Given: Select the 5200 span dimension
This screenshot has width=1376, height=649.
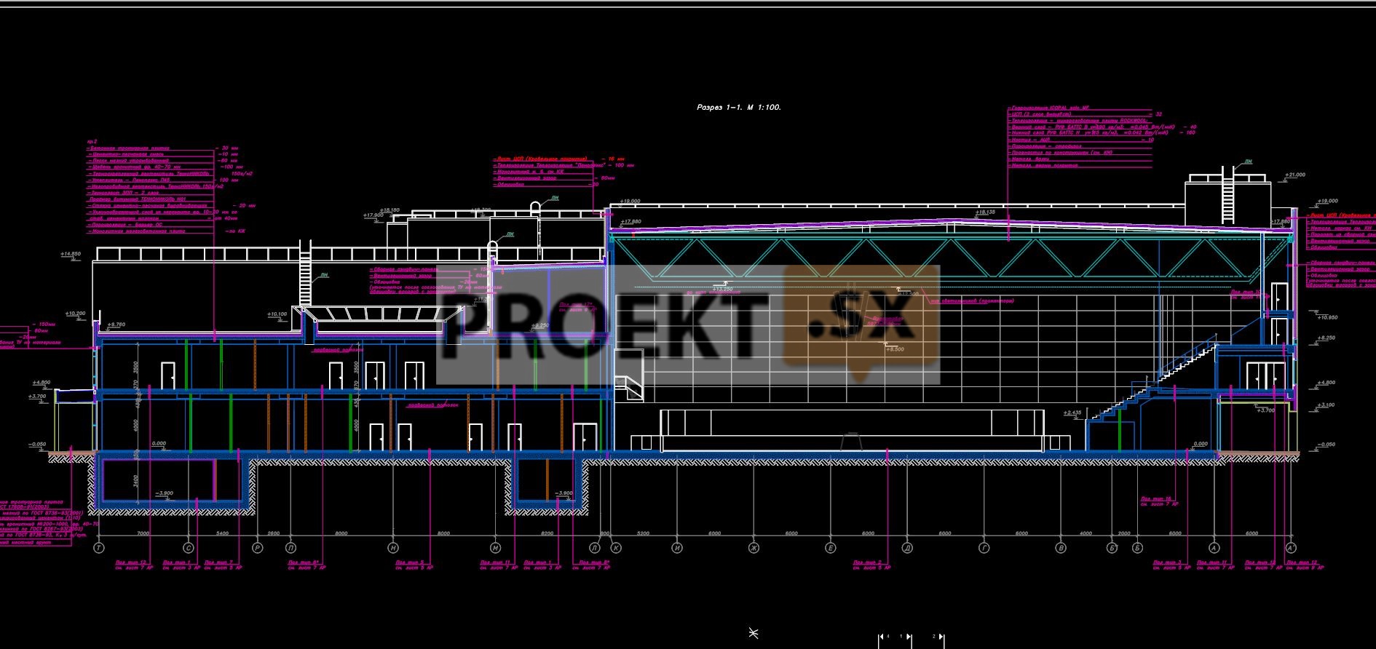Looking at the screenshot, I should click(643, 533).
